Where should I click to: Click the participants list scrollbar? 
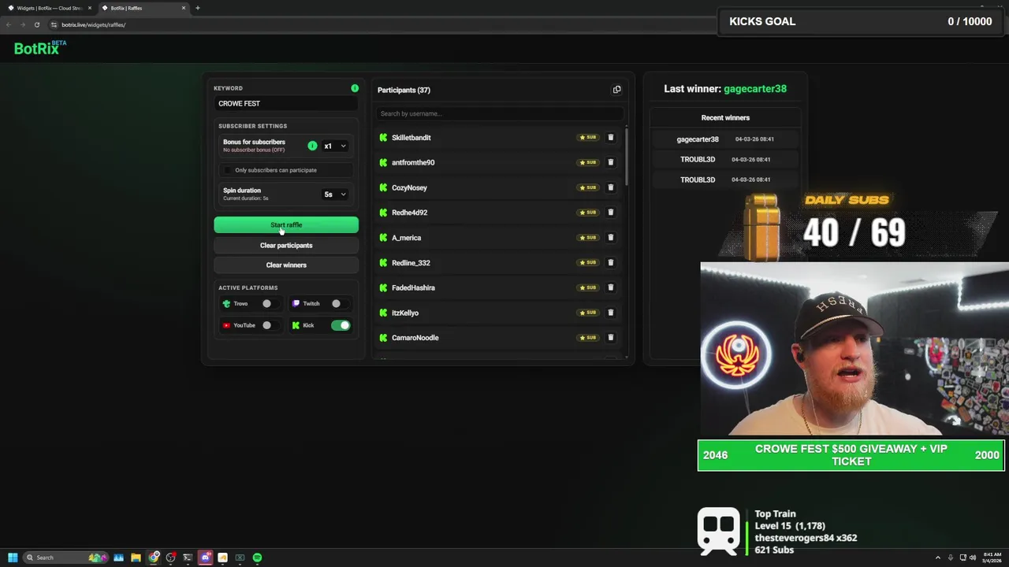627,157
